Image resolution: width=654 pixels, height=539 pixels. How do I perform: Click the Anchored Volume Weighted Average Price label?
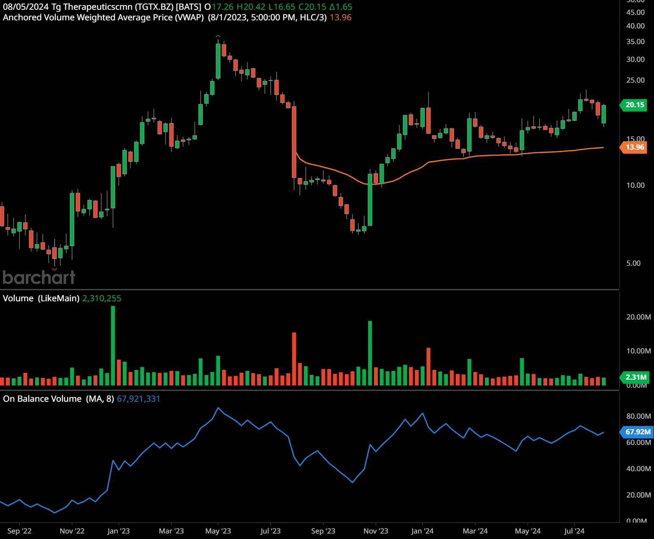click(103, 17)
